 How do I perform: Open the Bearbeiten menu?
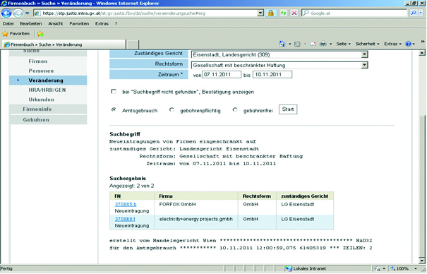[x=31, y=24]
